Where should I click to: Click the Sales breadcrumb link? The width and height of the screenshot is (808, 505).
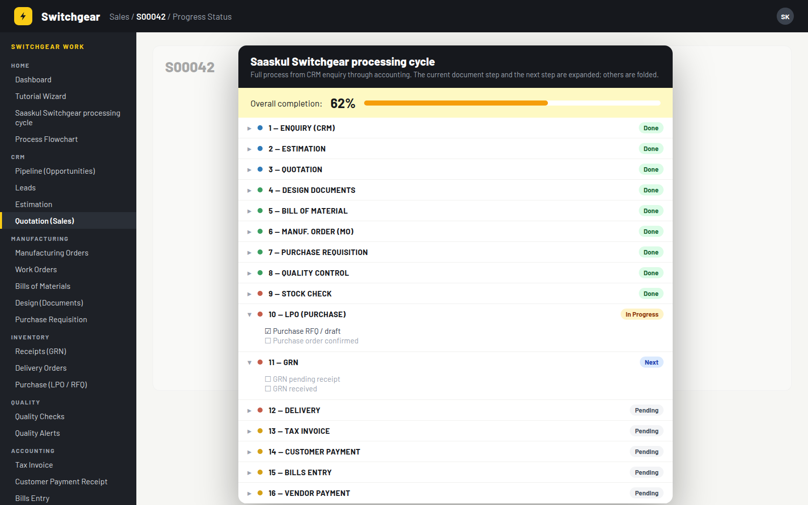(119, 17)
